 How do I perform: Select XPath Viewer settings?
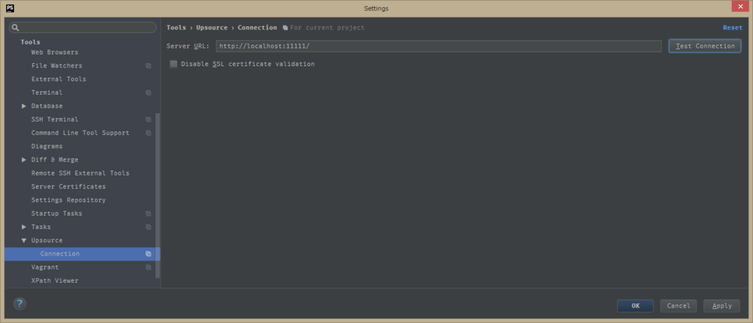click(54, 281)
